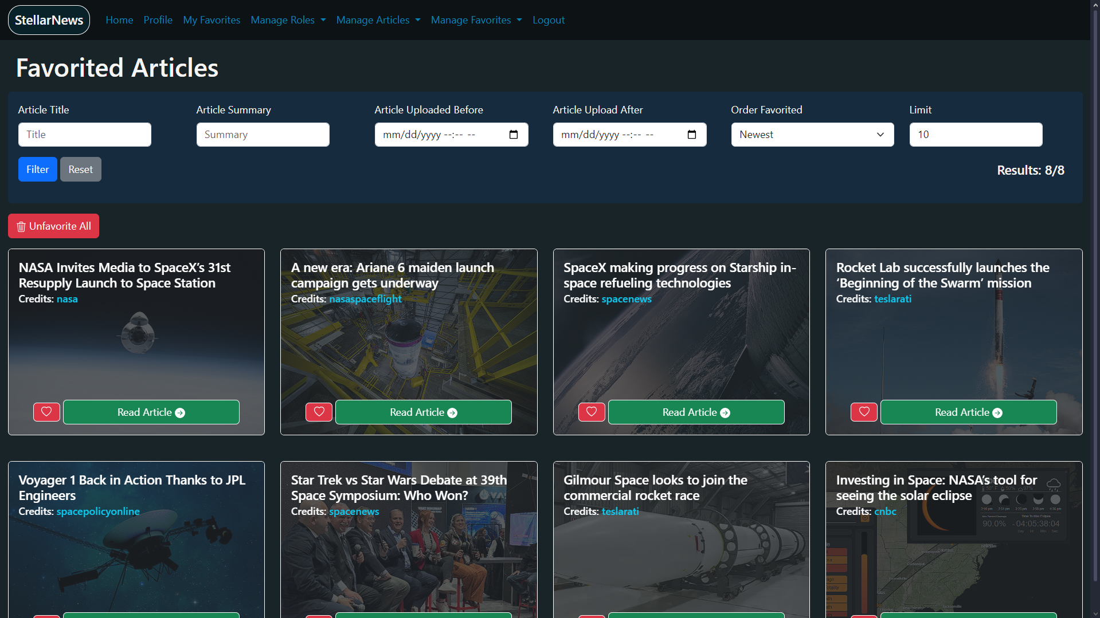Click the StellarNews logo

[48, 19]
